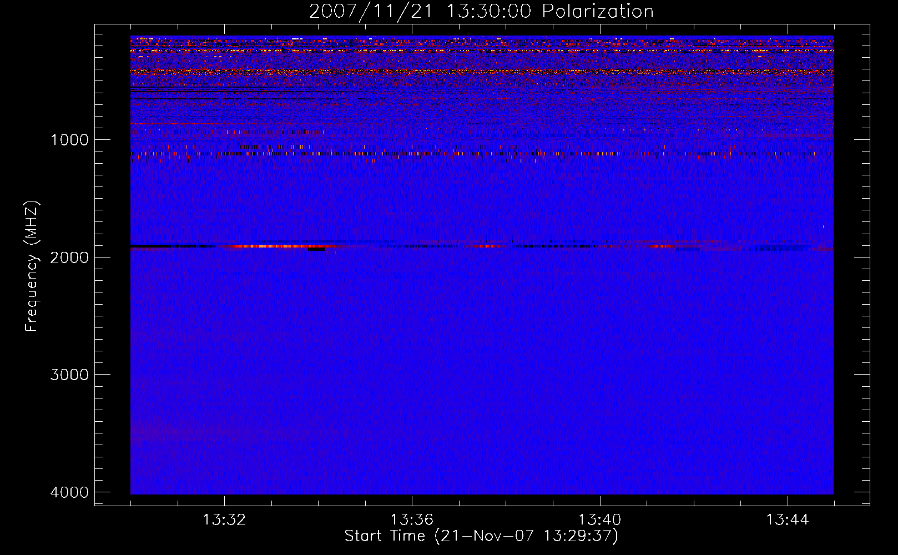This screenshot has width=898, height=555.
Task: Select the "4000" frequency tick label
Action: click(70, 492)
